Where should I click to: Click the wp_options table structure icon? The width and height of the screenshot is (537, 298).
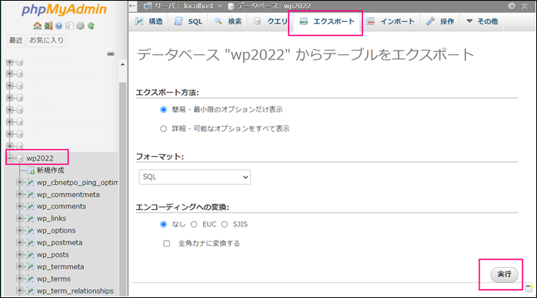point(30,230)
